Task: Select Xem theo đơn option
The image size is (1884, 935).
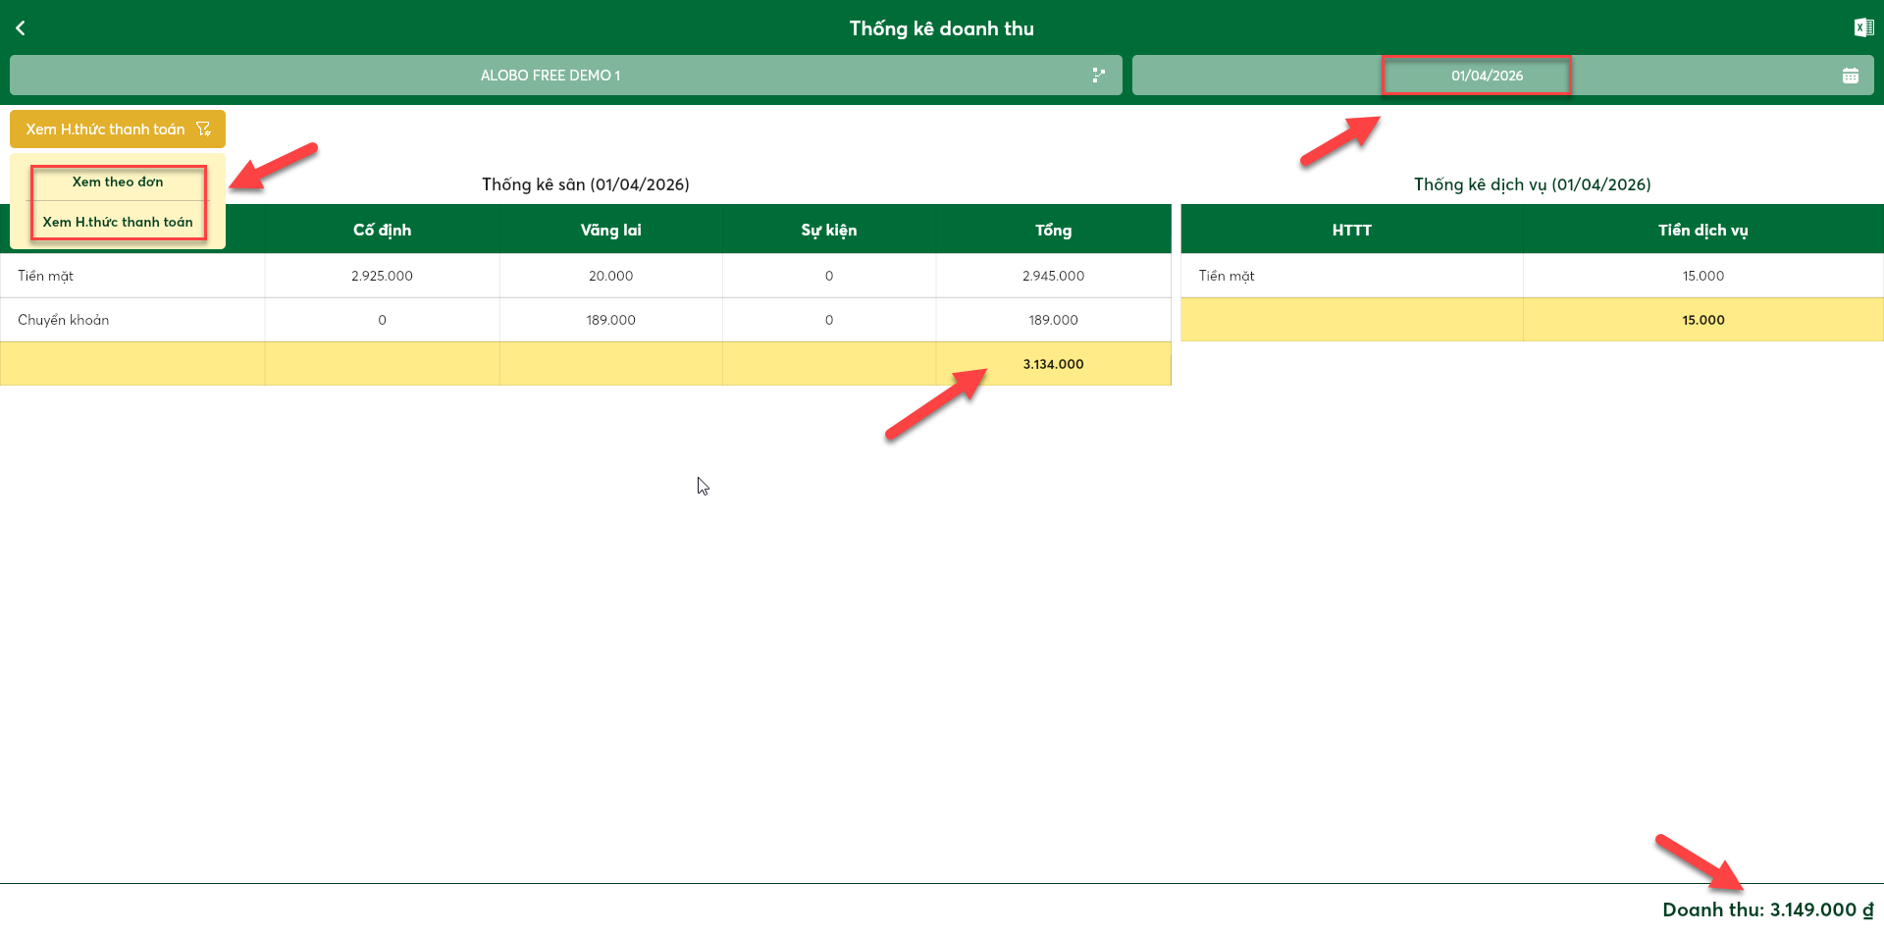Action: (118, 182)
